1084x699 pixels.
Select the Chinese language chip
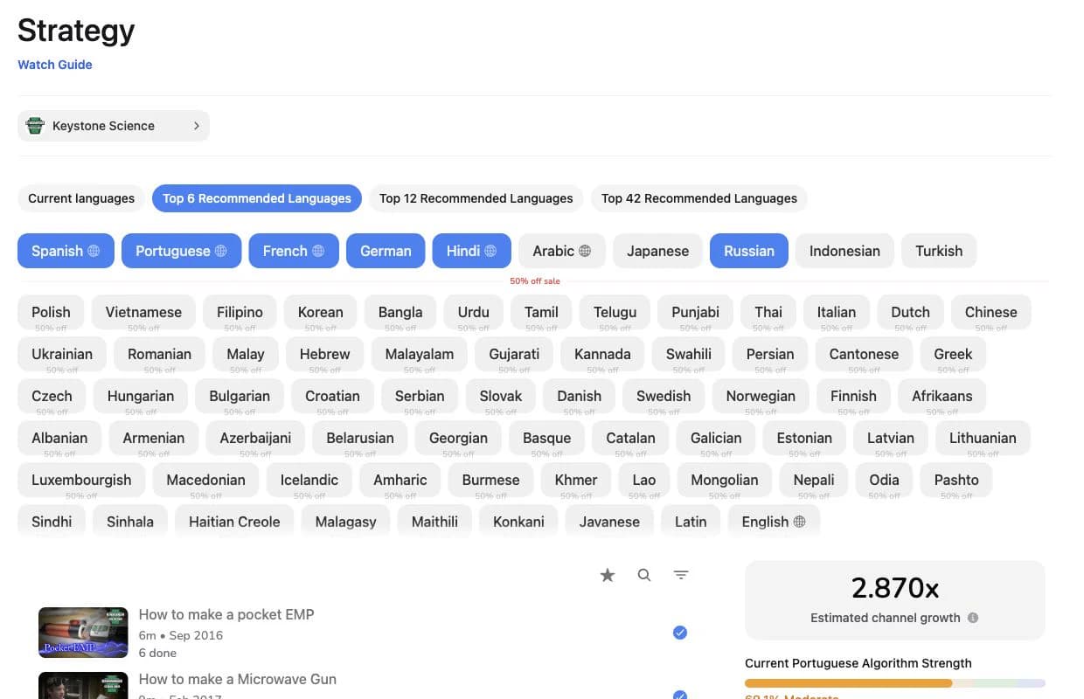[991, 312]
